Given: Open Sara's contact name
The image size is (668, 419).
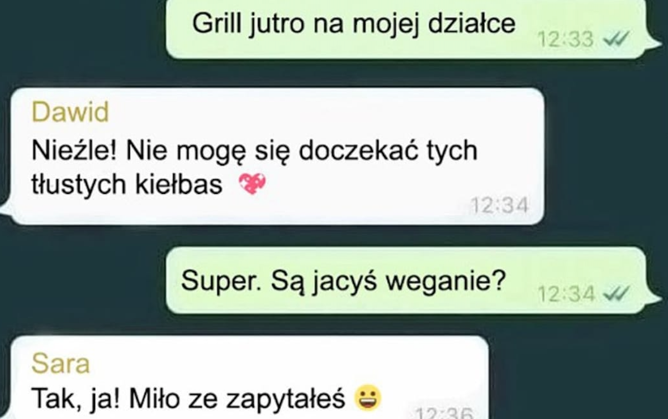Looking at the screenshot, I should tap(60, 364).
